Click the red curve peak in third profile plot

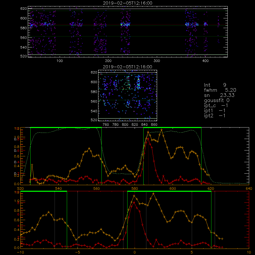(x=148, y=138)
